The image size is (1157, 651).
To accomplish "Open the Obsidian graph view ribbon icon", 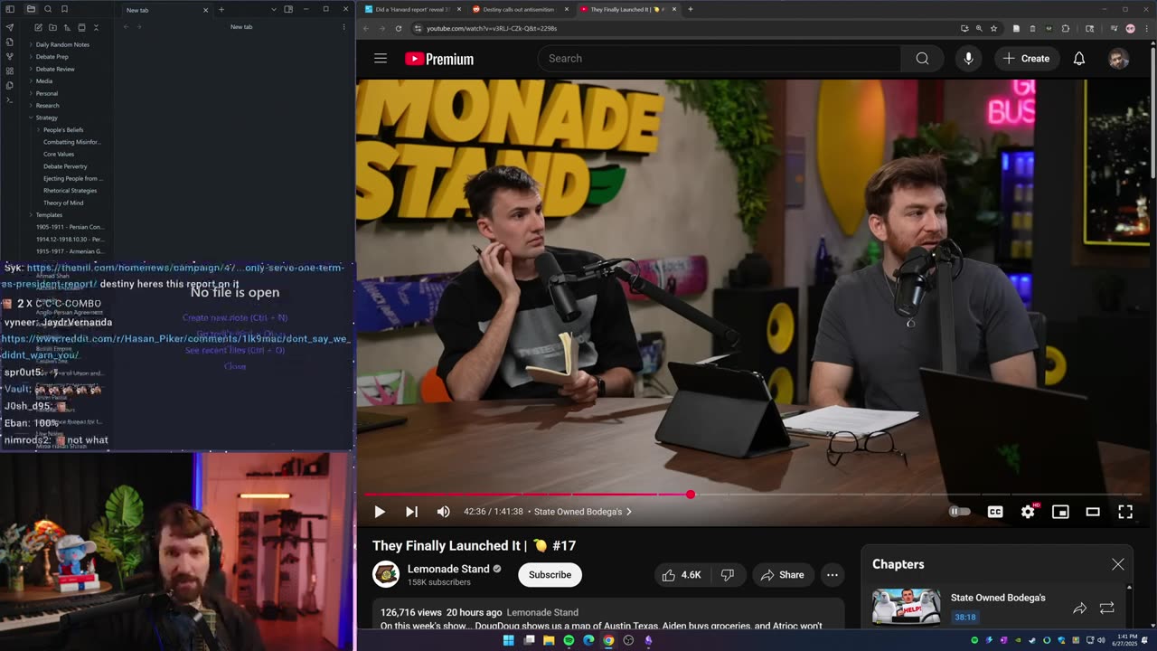I will 10,56.
